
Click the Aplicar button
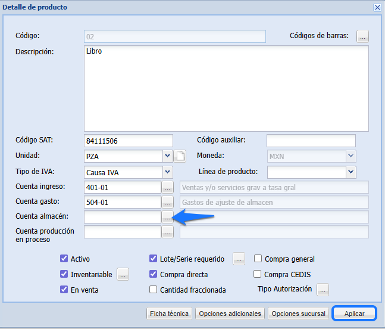(x=354, y=314)
